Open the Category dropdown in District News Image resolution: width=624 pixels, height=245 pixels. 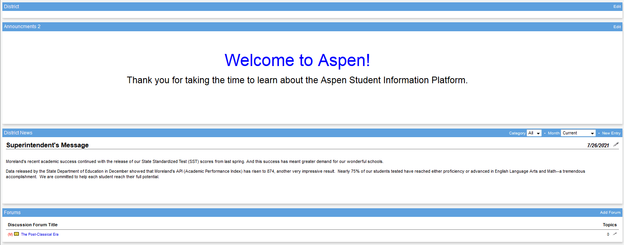pyautogui.click(x=534, y=133)
